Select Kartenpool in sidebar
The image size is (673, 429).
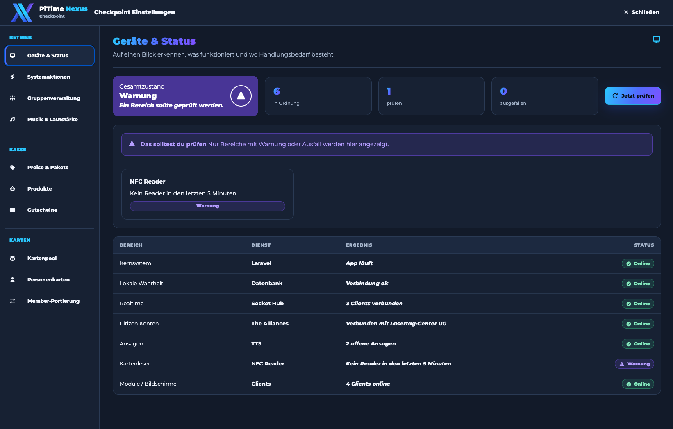coord(50,259)
